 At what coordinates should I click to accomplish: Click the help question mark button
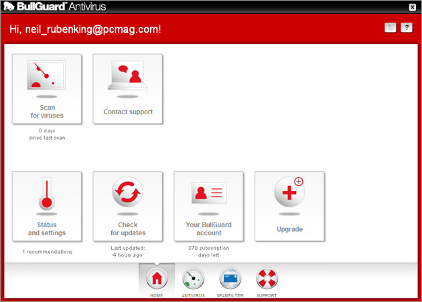[x=407, y=27]
